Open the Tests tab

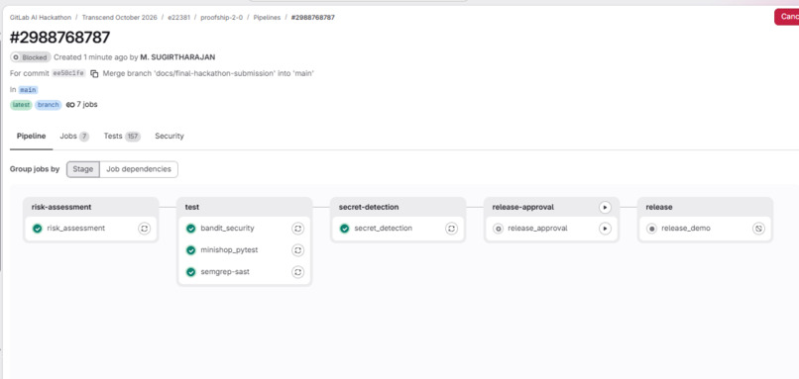pos(122,137)
